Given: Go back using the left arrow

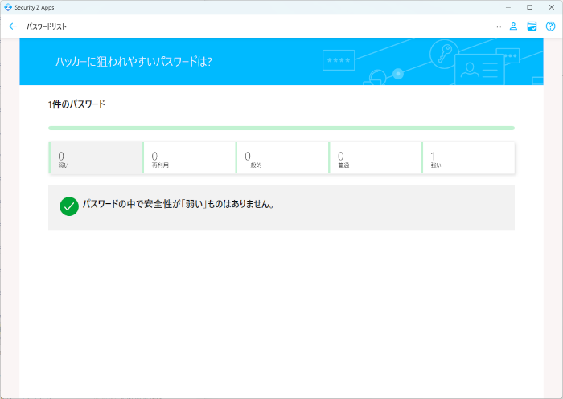Looking at the screenshot, I should pyautogui.click(x=12, y=26).
